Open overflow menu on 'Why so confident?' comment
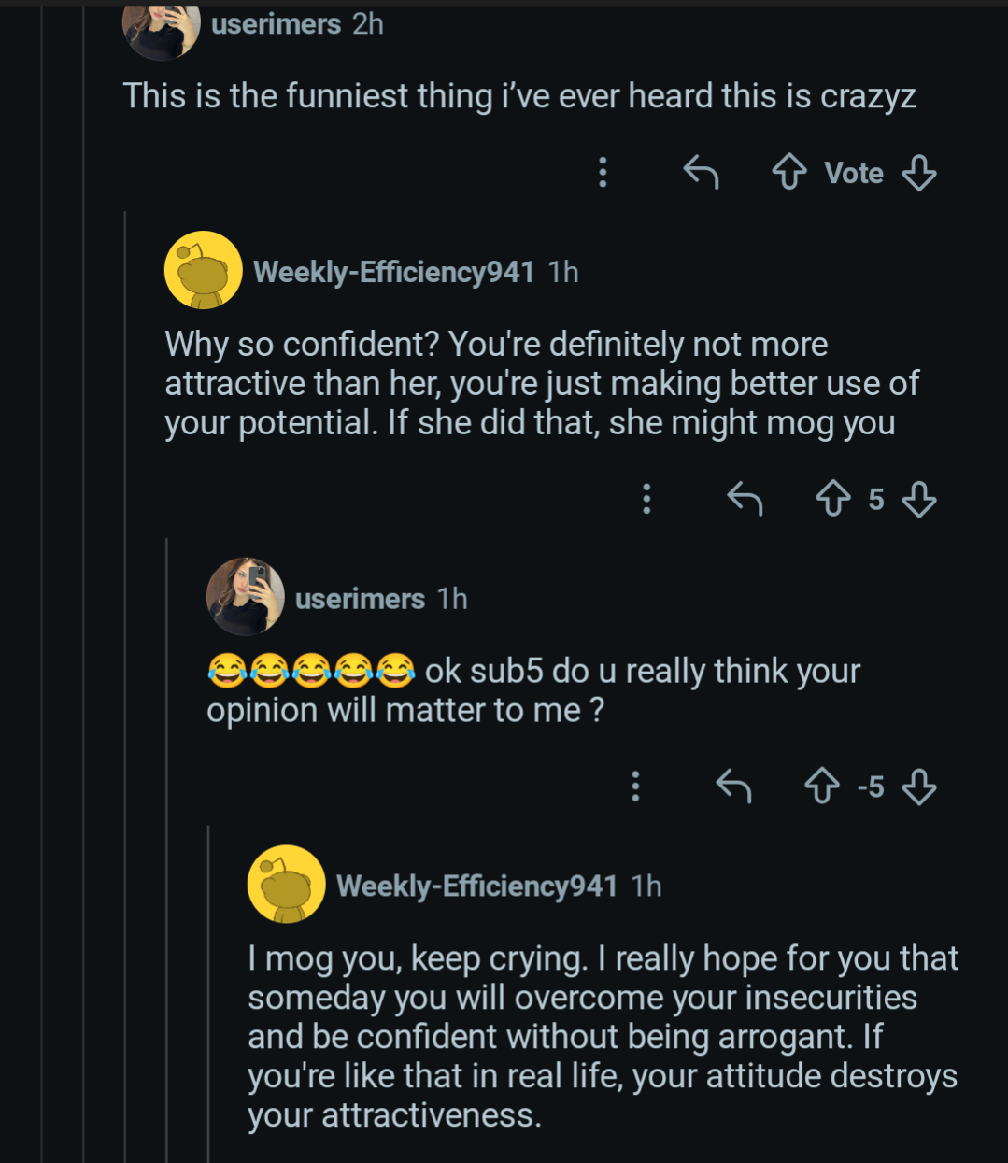1008x1163 pixels. 646,500
